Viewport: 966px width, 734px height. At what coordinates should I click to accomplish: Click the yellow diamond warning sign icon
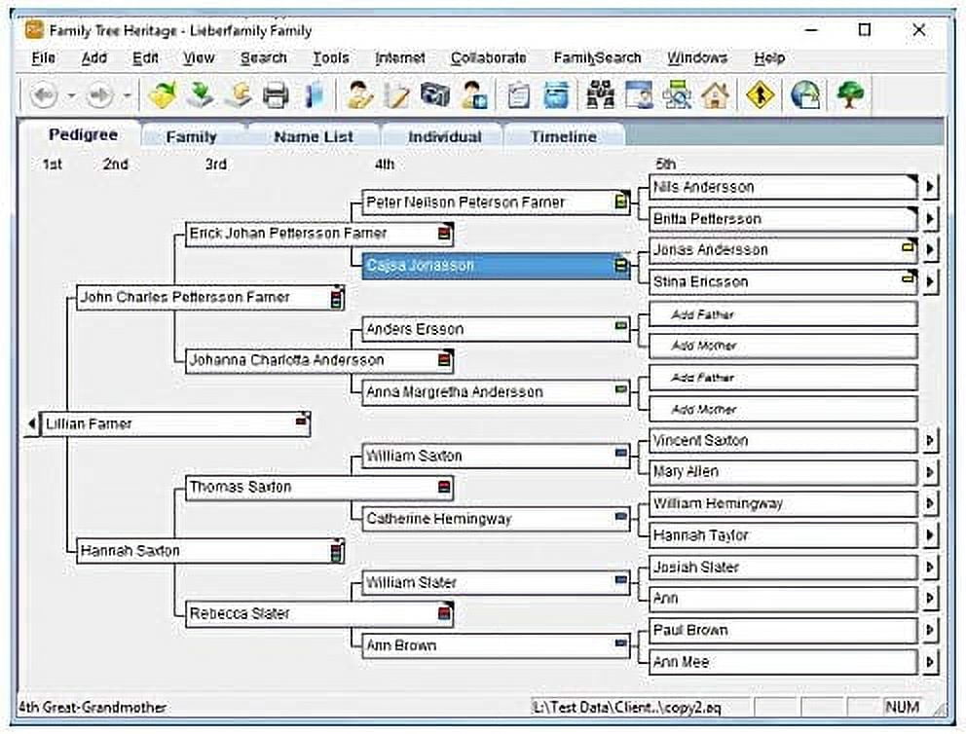click(760, 95)
